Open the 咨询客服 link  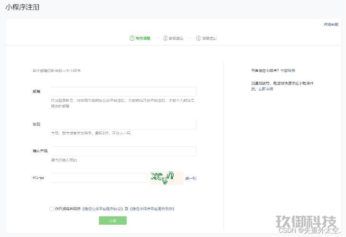point(331,24)
